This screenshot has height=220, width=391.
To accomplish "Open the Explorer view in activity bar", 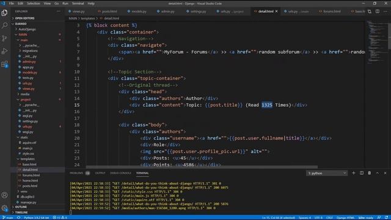I will [x=4, y=13].
